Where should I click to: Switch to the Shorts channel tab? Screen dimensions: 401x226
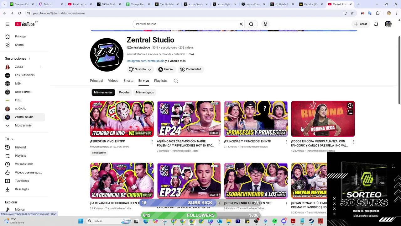coord(128,81)
